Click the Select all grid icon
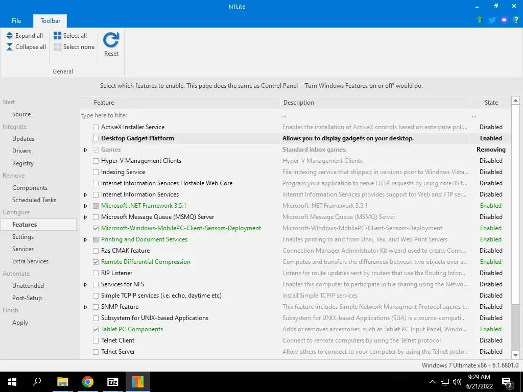Screen dimensions: 523x392 [x=58, y=36]
